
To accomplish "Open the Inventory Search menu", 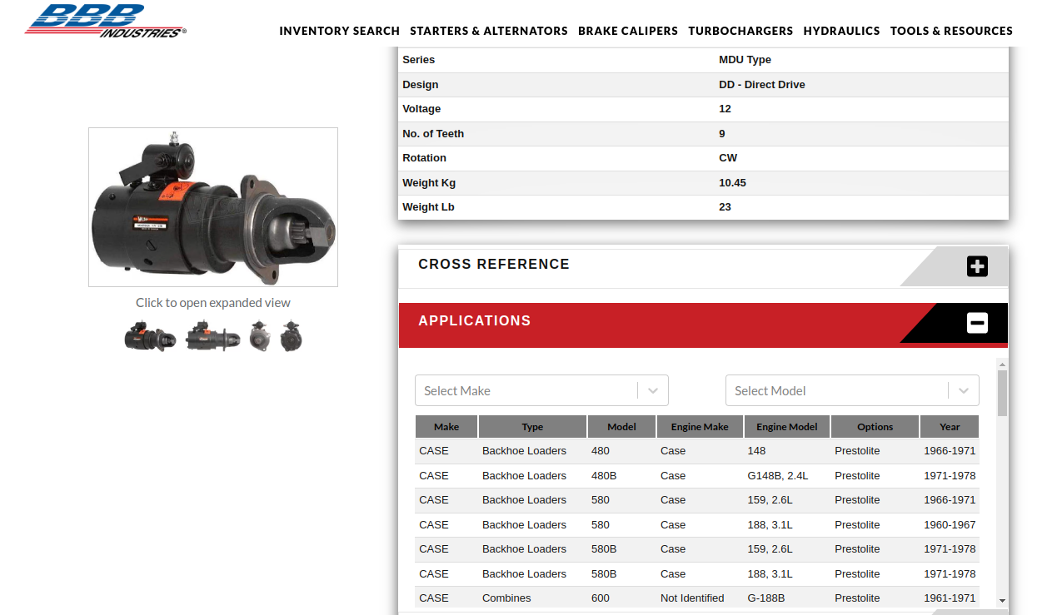I will [x=340, y=31].
